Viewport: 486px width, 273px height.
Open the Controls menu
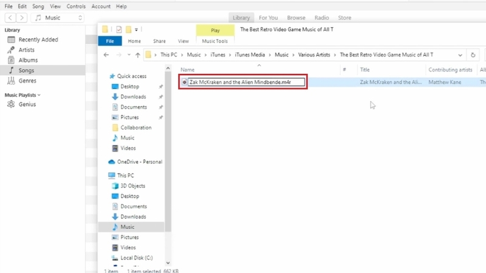coord(76,6)
